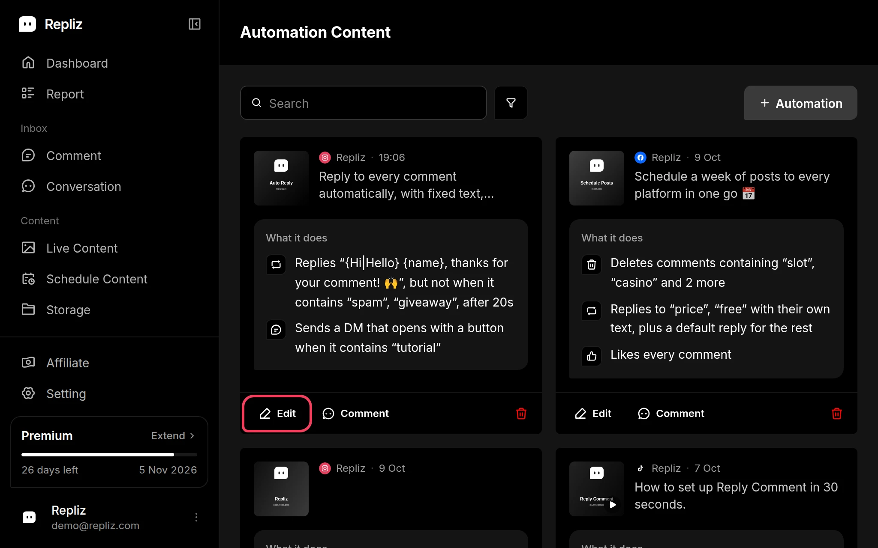Open Comment for Auto Reply card
Image resolution: width=878 pixels, height=548 pixels.
355,414
